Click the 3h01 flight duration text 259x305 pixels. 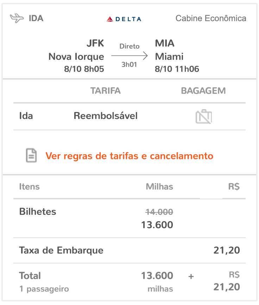[x=129, y=64]
